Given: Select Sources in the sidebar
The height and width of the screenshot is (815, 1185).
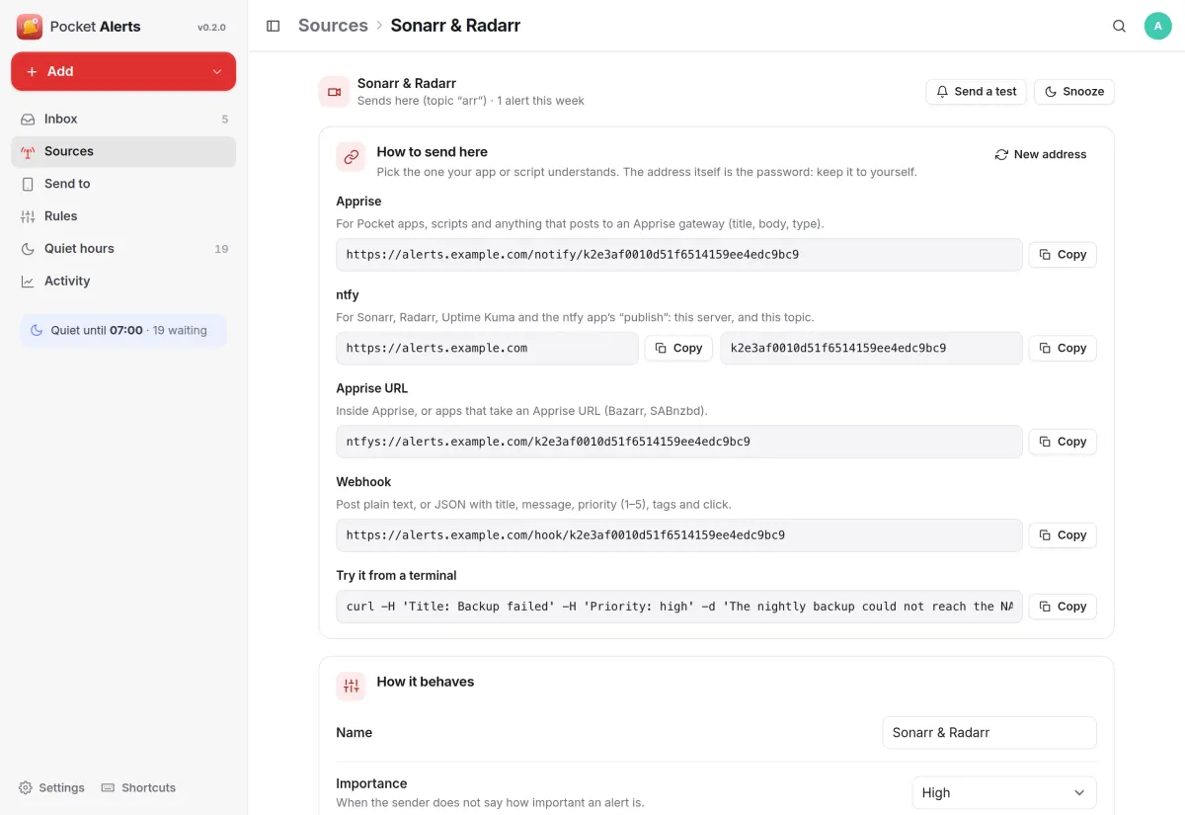Looking at the screenshot, I should [x=123, y=151].
